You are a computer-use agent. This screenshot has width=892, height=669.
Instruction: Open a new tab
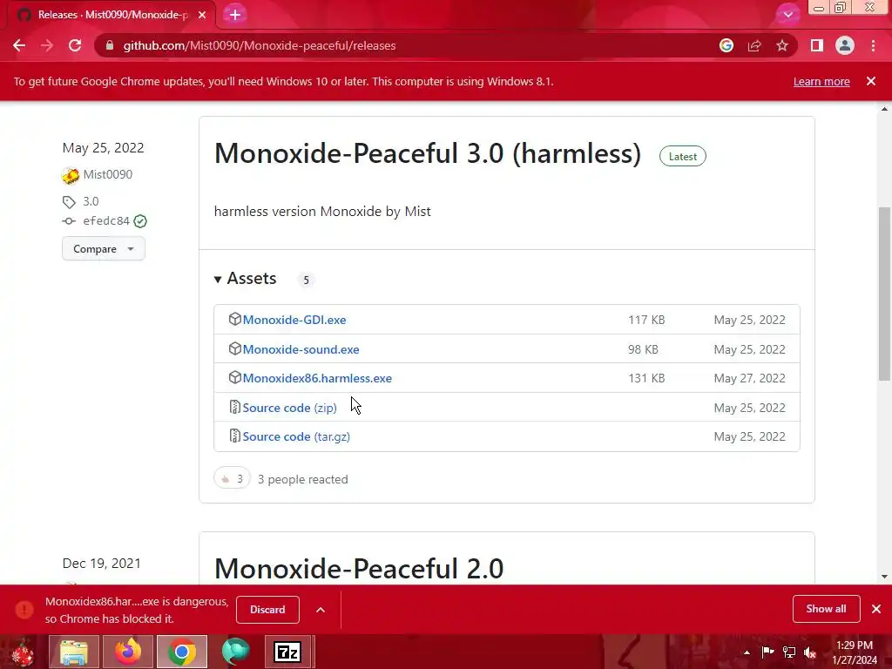pyautogui.click(x=235, y=15)
